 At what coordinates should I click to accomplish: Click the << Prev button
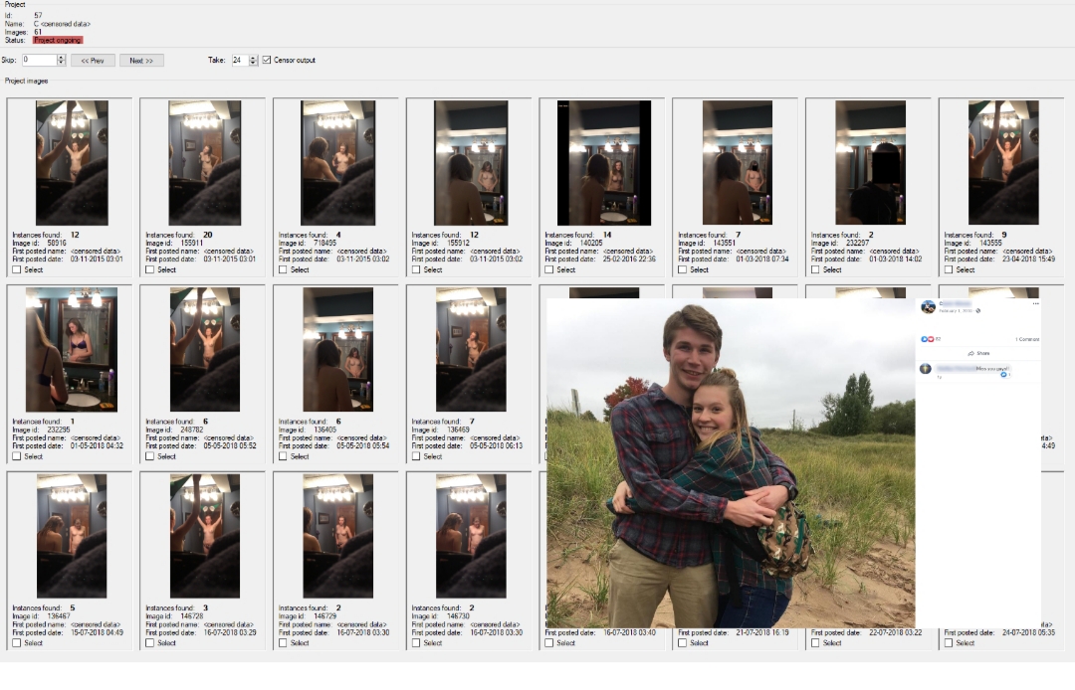(92, 61)
